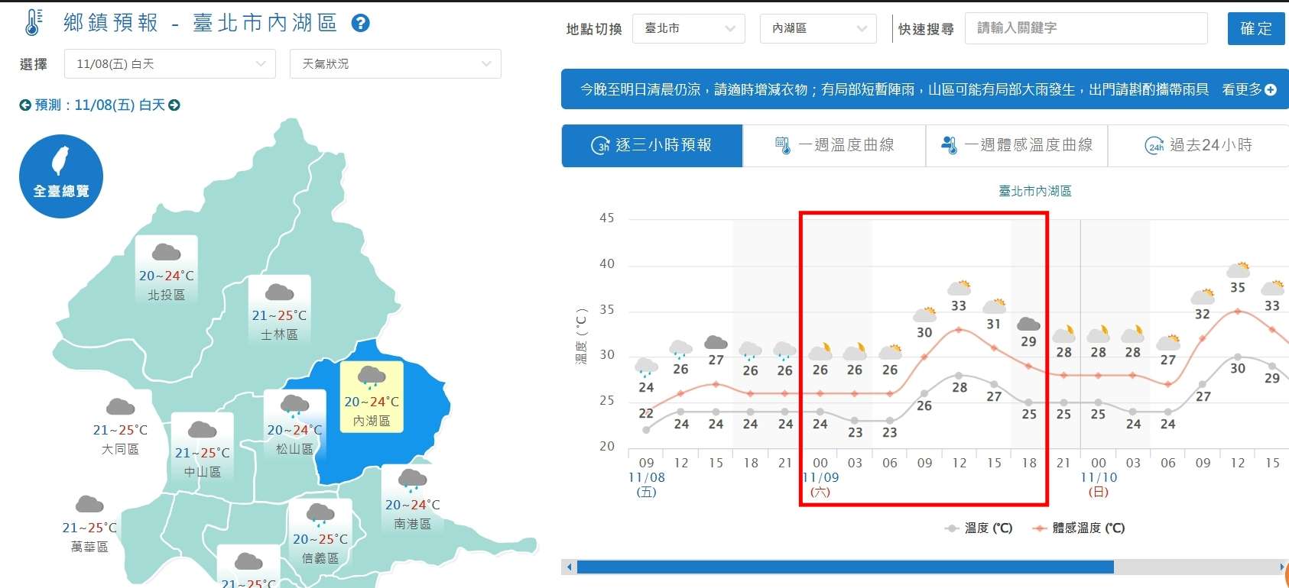Click the 看更多 plus icon
Screen dimensions: 1289x588
coord(1271,90)
